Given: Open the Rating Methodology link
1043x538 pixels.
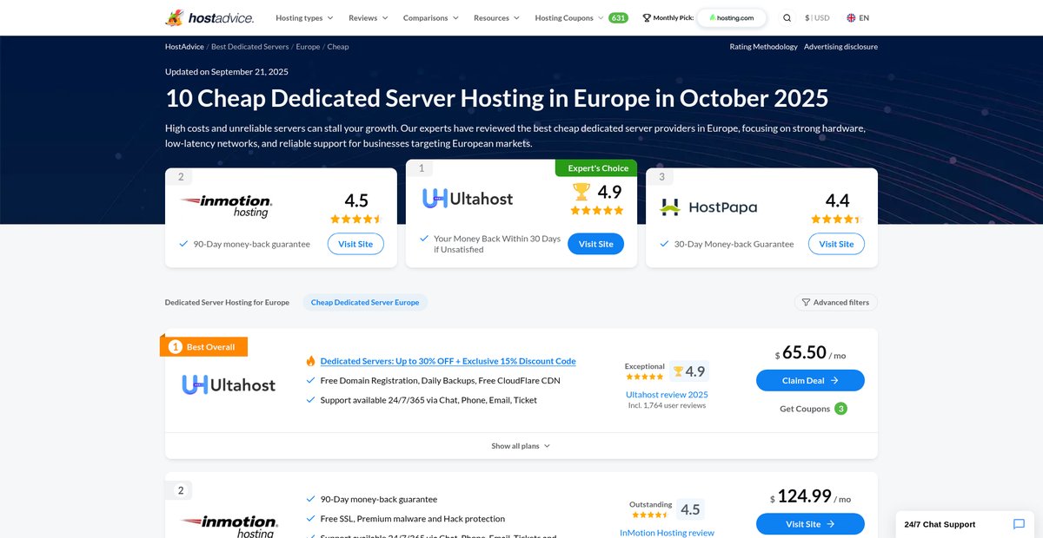Looking at the screenshot, I should pos(763,47).
